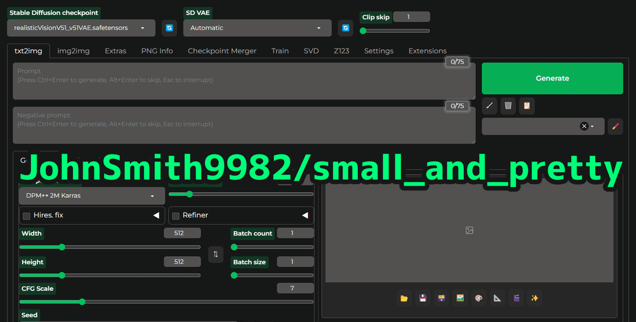
Task: Open the PNG Info tab
Action: 157,51
